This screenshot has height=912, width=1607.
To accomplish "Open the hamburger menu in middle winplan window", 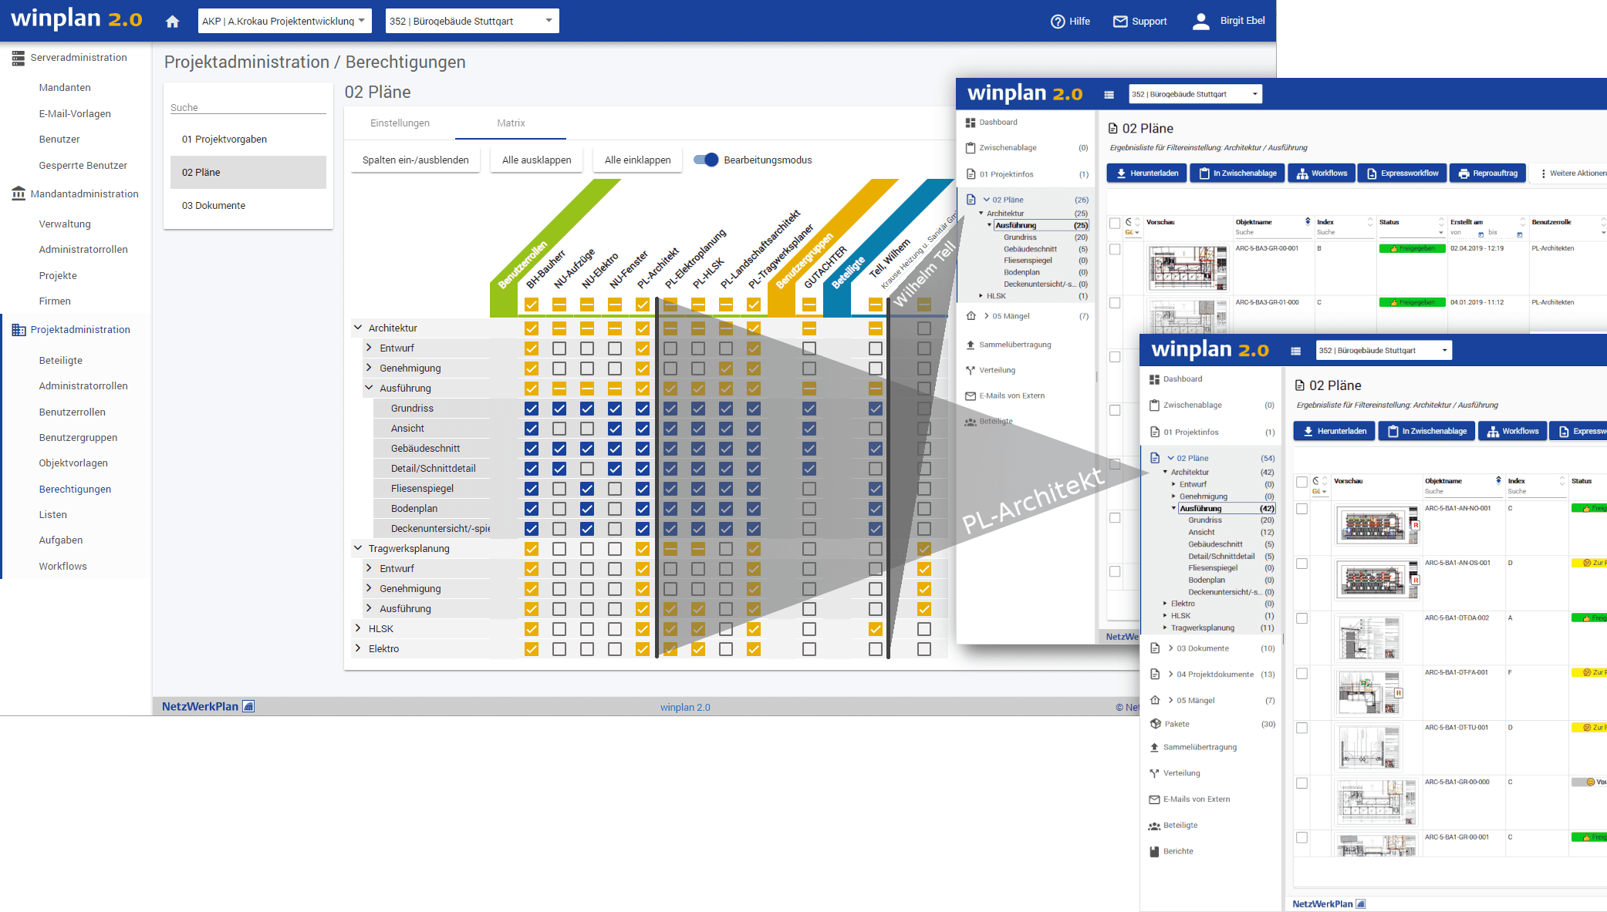I will coord(1109,95).
